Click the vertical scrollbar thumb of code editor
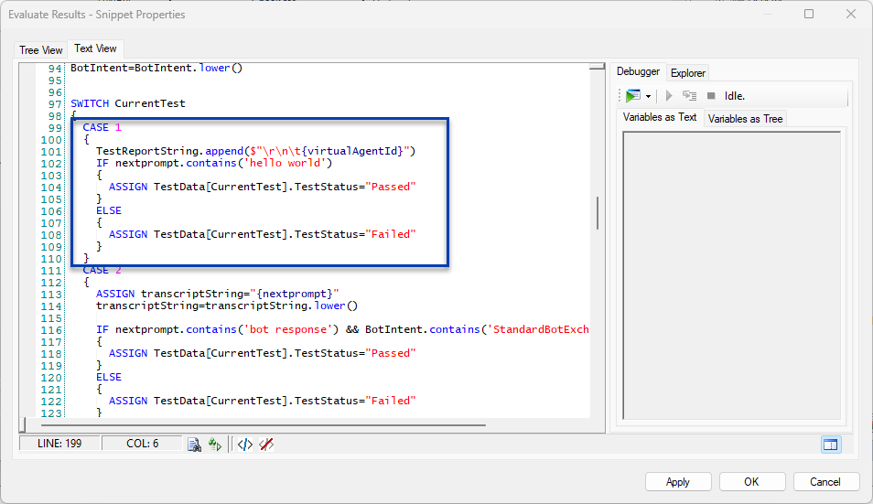This screenshot has height=504, width=873. coord(598,212)
